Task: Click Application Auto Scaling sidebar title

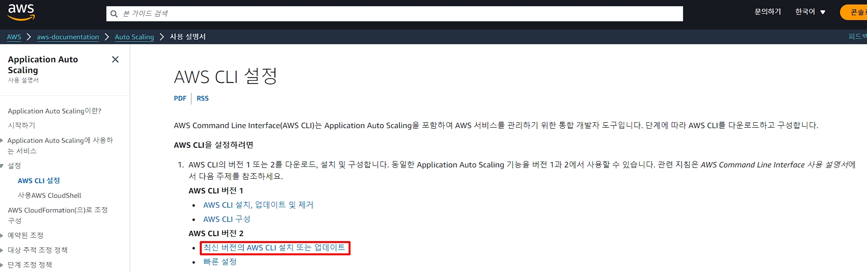Action: [x=43, y=64]
